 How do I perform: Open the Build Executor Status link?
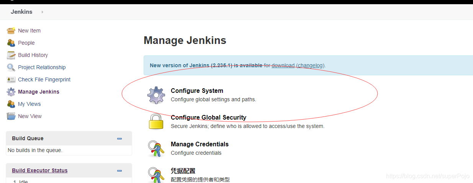click(x=39, y=170)
